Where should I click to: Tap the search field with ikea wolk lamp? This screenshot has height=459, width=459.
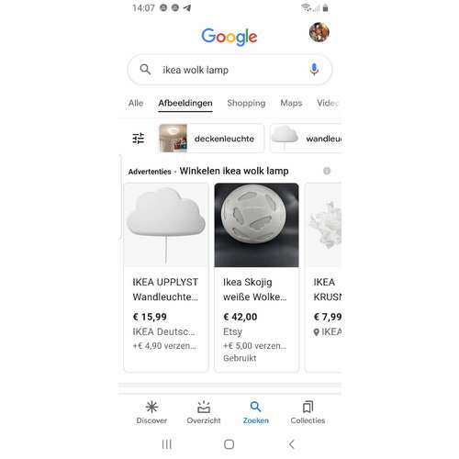point(229,70)
